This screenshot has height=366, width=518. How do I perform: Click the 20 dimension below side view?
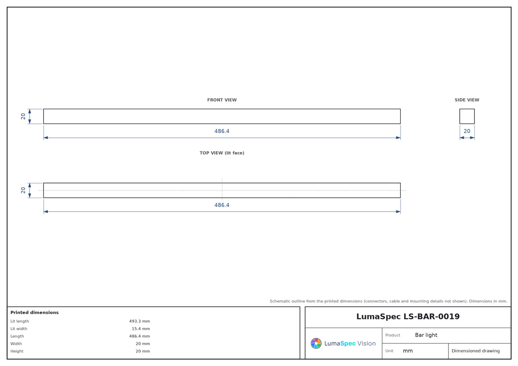(467, 131)
